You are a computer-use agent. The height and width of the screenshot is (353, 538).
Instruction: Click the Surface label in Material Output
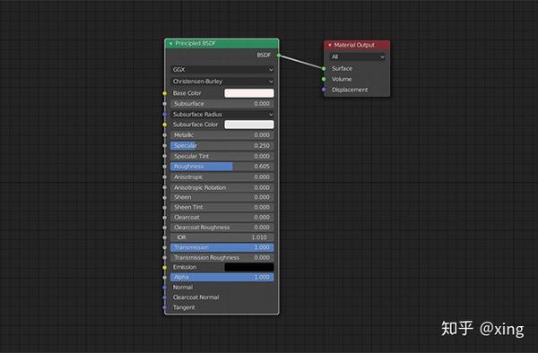pyautogui.click(x=343, y=69)
